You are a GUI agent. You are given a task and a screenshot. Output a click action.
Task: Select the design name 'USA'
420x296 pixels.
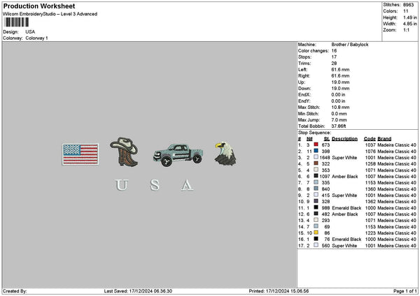tap(30, 32)
